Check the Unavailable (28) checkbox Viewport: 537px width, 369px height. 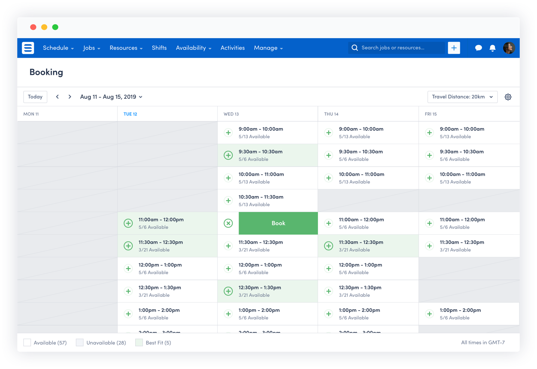click(79, 342)
